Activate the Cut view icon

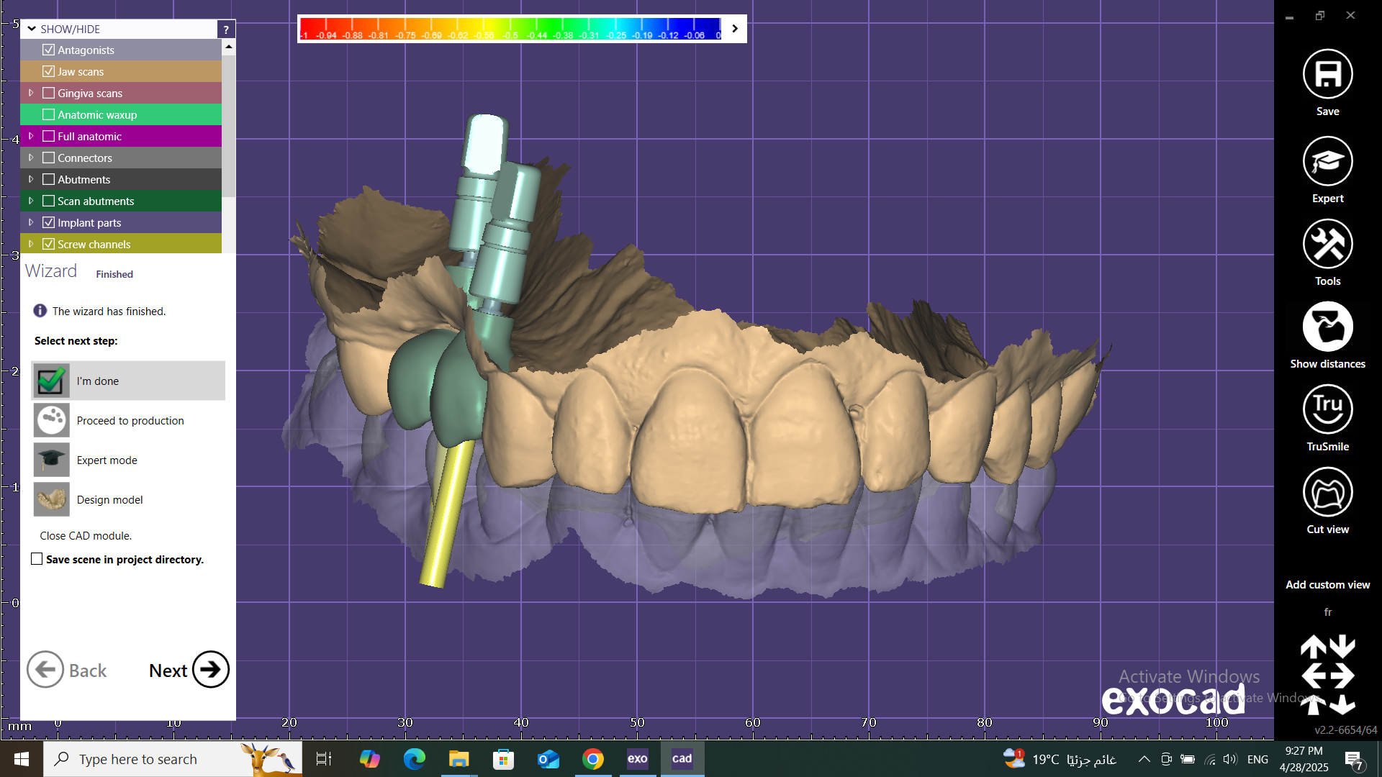tap(1327, 492)
